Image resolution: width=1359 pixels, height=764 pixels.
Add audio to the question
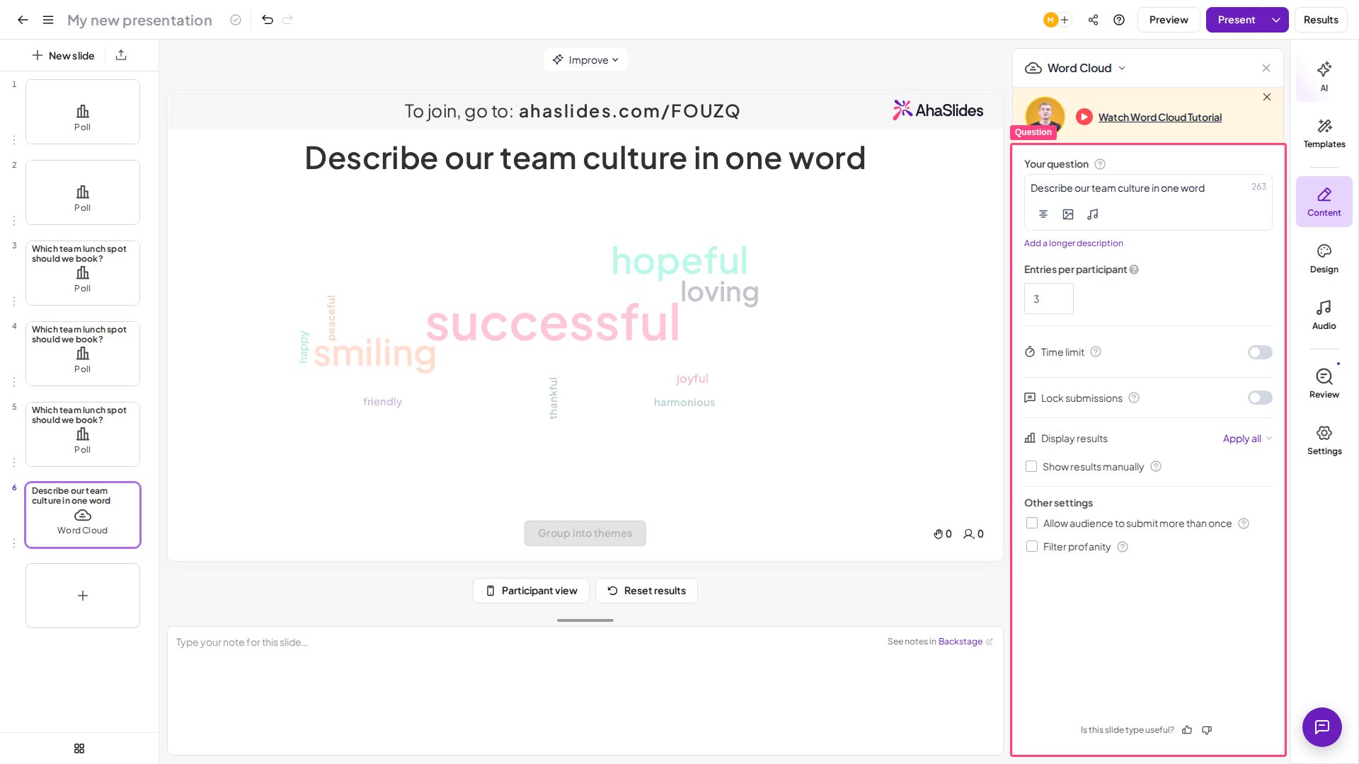point(1093,214)
